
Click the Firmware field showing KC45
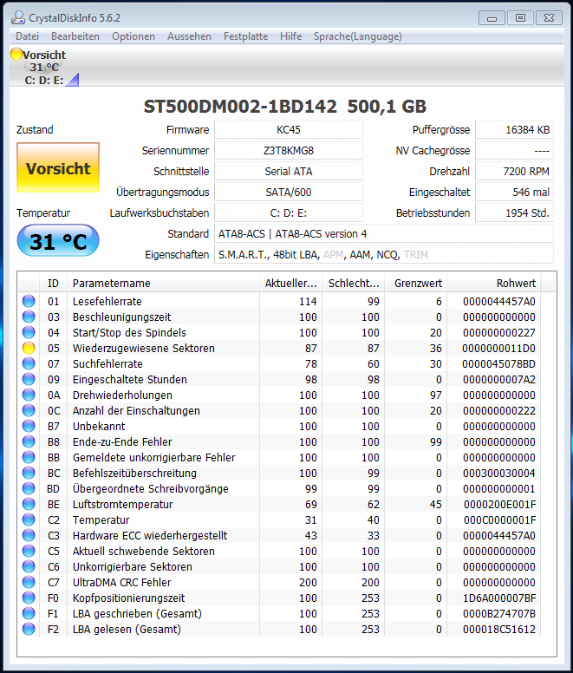(289, 129)
